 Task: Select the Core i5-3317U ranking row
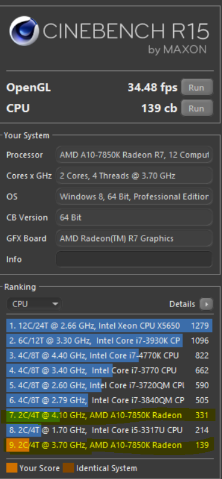pos(109,430)
